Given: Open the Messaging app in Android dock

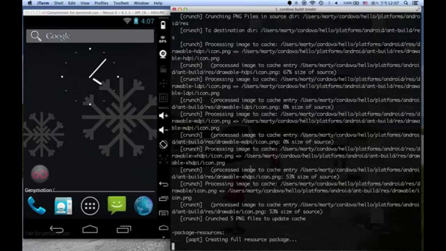Looking at the screenshot, I should click(x=117, y=206).
